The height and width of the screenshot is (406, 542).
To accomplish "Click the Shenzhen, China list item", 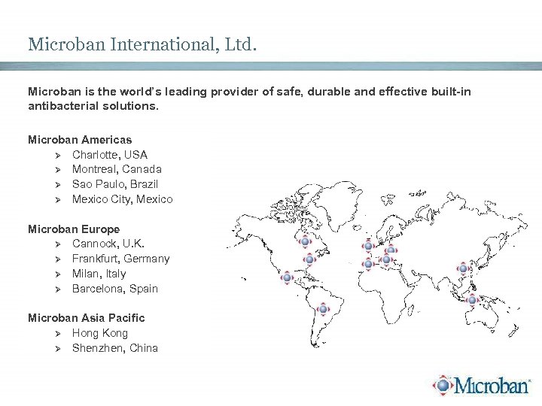I will pos(115,348).
